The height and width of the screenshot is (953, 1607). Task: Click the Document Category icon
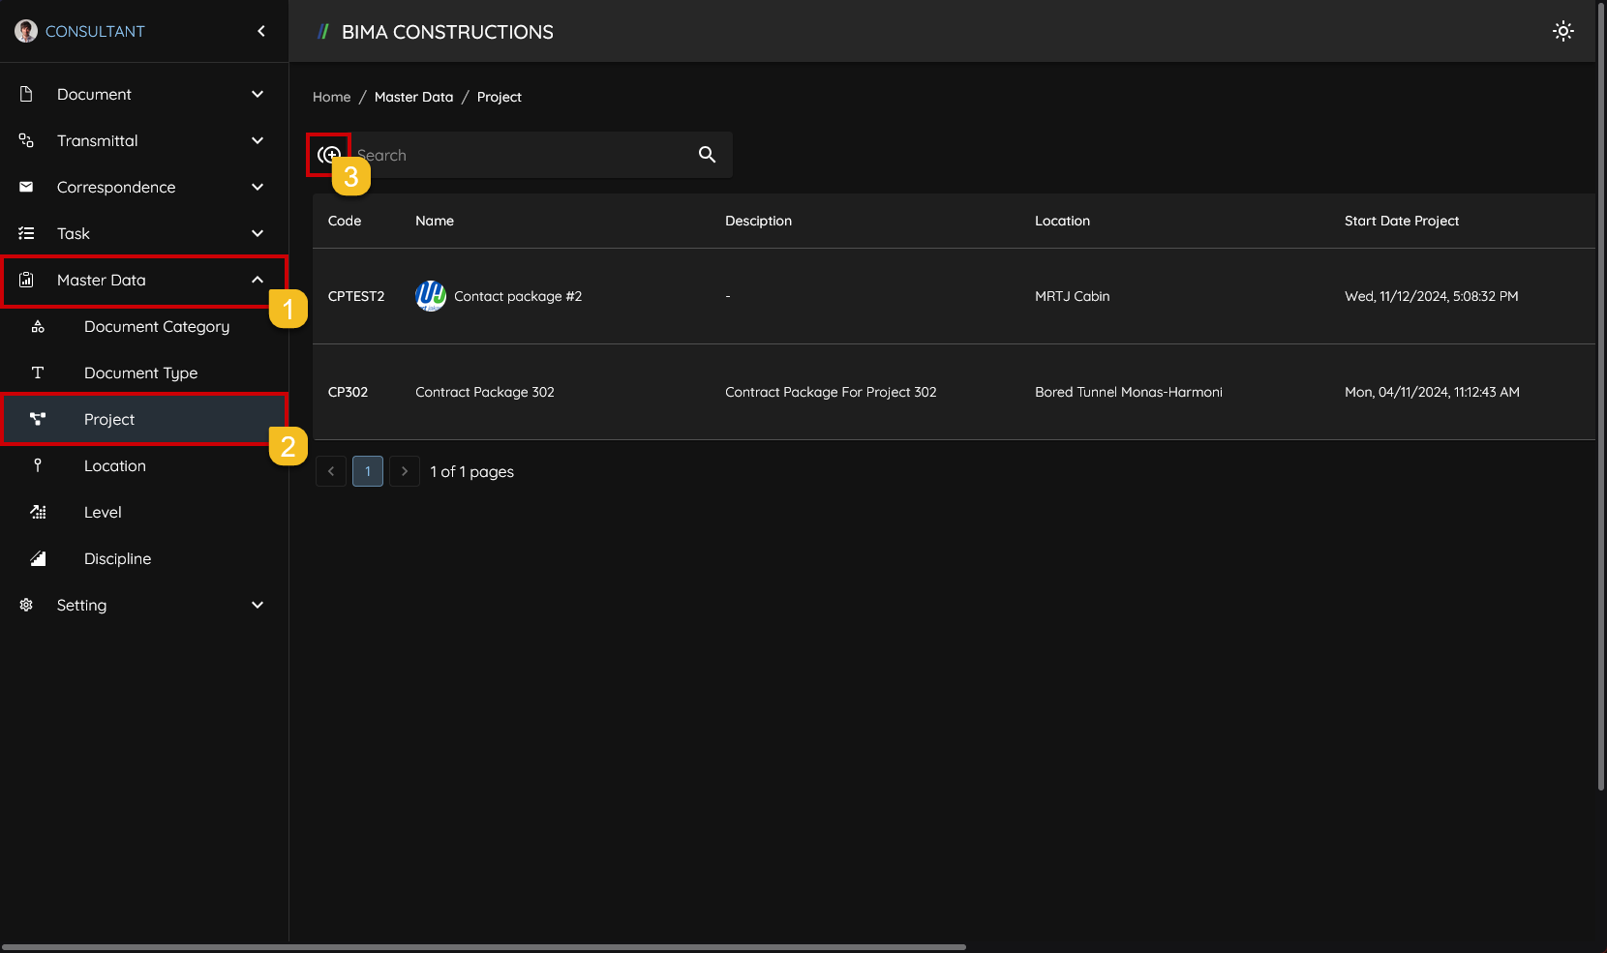point(38,327)
